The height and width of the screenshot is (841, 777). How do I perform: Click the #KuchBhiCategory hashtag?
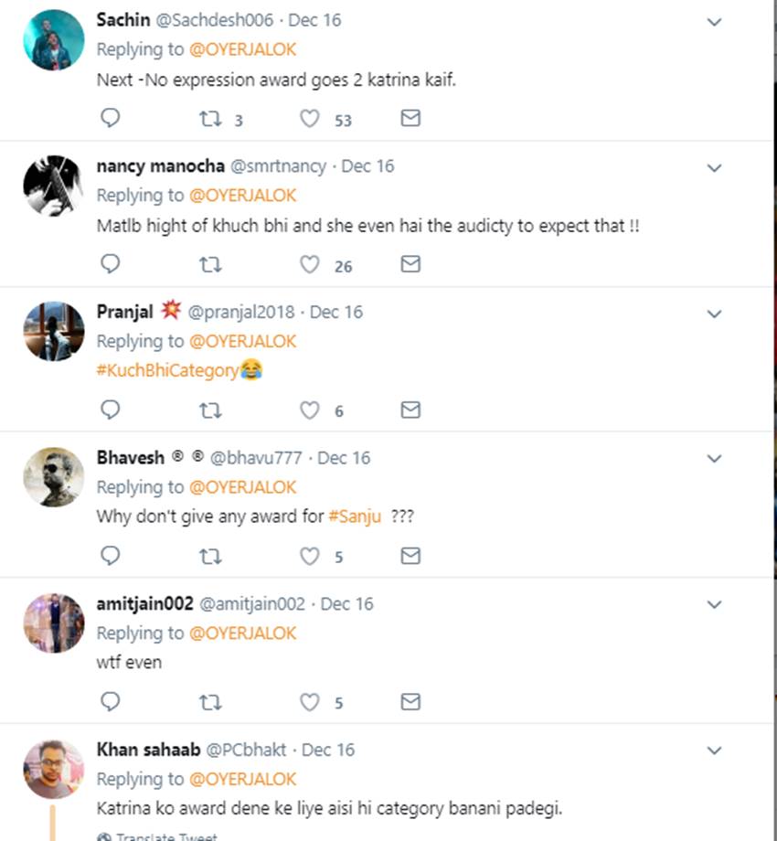coord(168,370)
